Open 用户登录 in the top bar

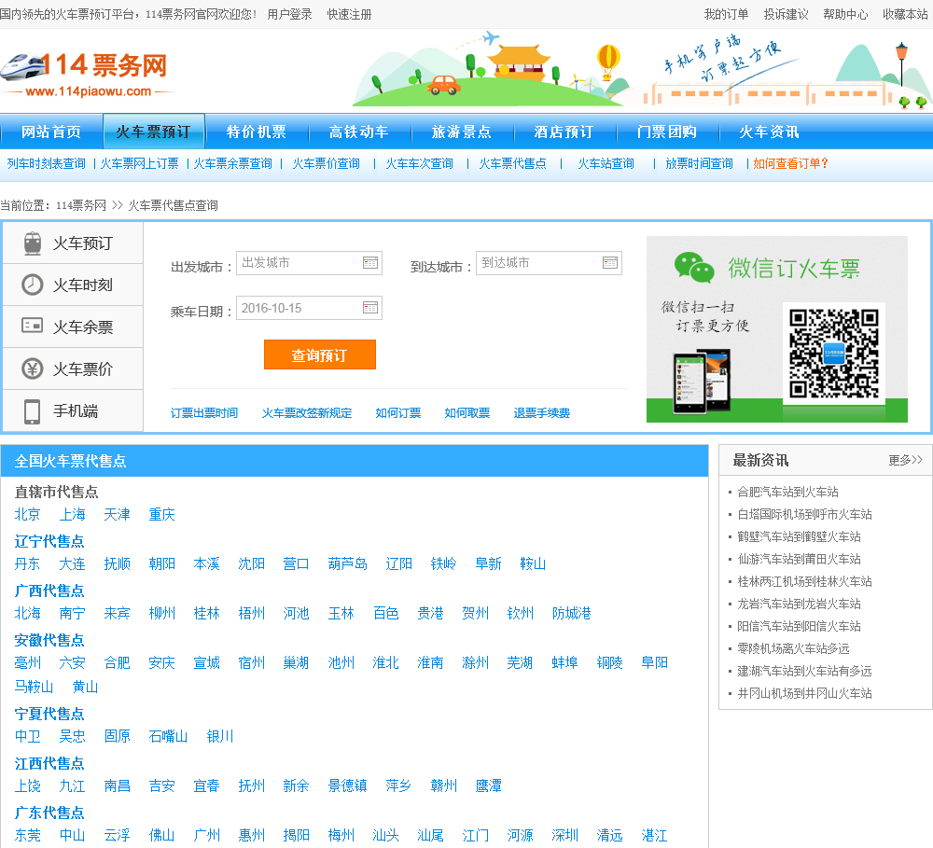click(290, 14)
